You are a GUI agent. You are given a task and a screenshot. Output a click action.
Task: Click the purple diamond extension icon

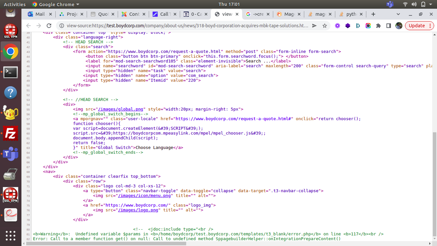pyautogui.click(x=348, y=26)
